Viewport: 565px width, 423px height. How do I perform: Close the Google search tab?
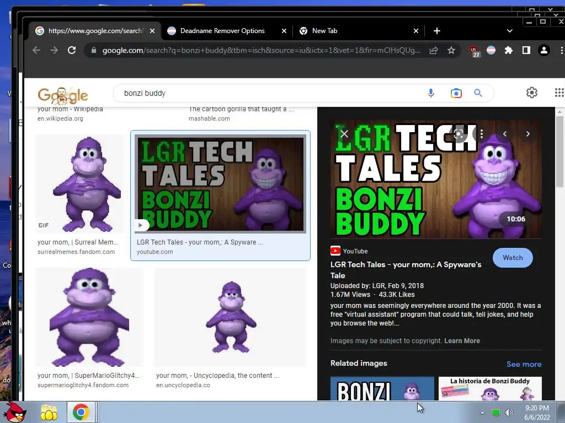152,31
